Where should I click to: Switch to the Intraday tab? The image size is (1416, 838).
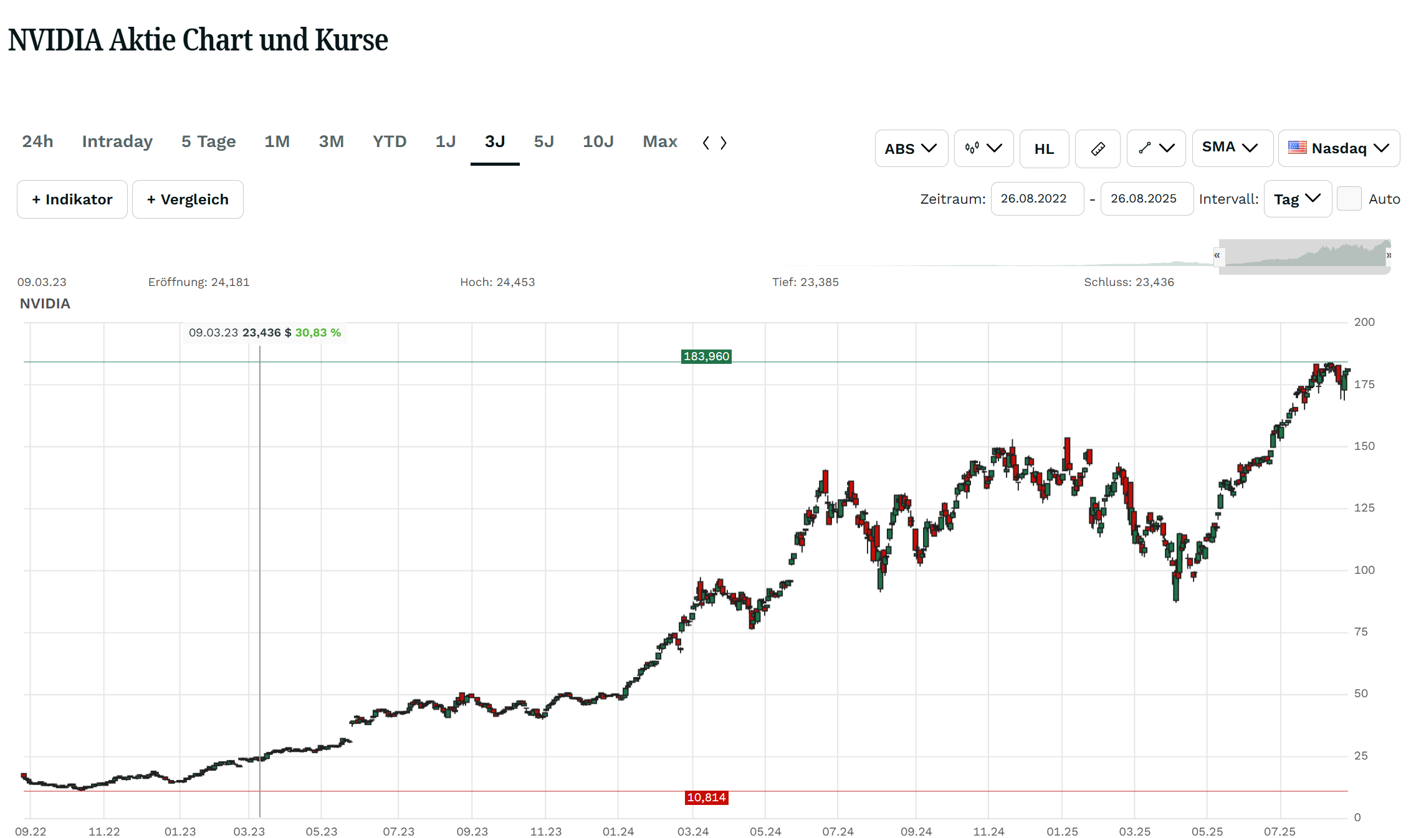(x=117, y=142)
